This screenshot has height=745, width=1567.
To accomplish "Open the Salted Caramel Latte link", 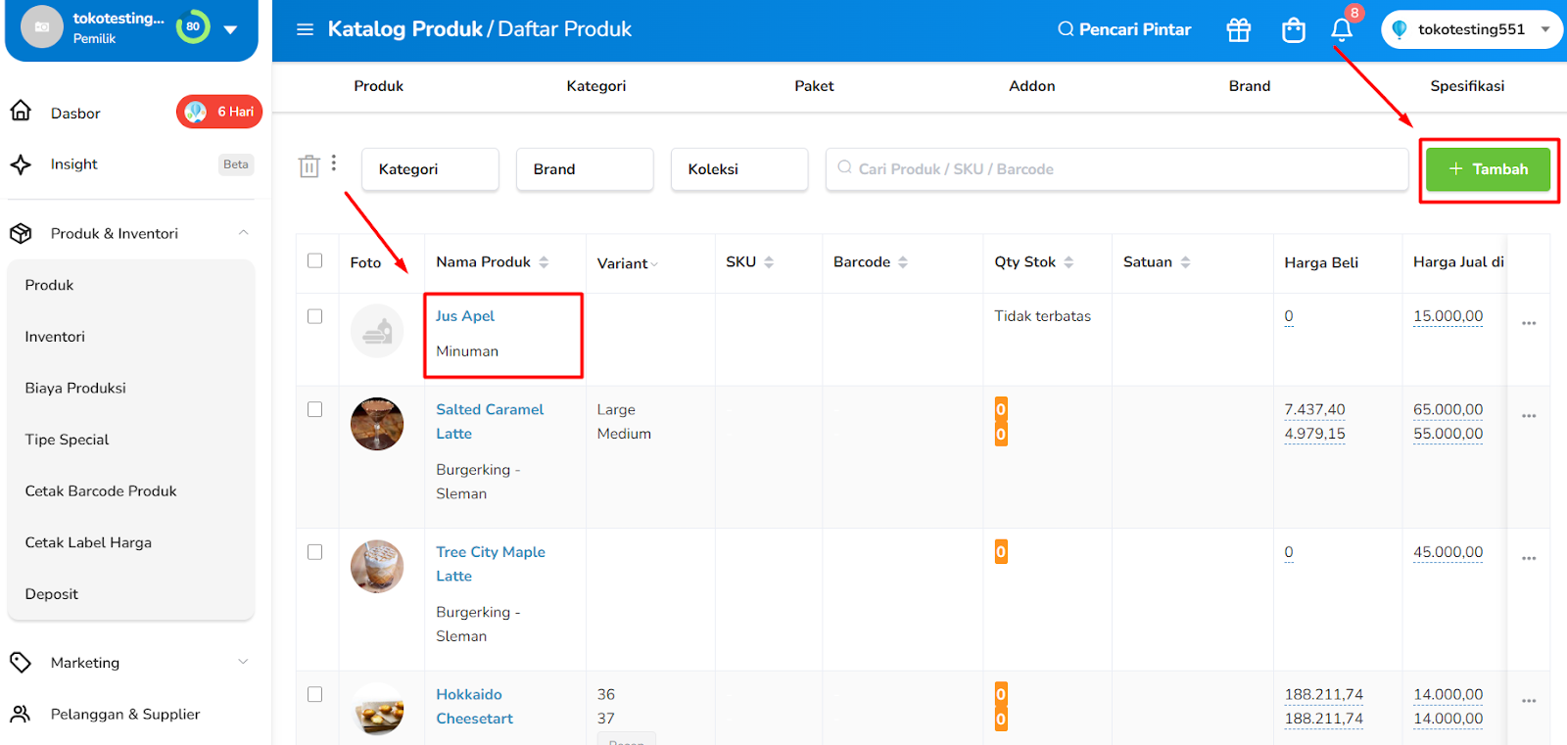I will tap(490, 422).
